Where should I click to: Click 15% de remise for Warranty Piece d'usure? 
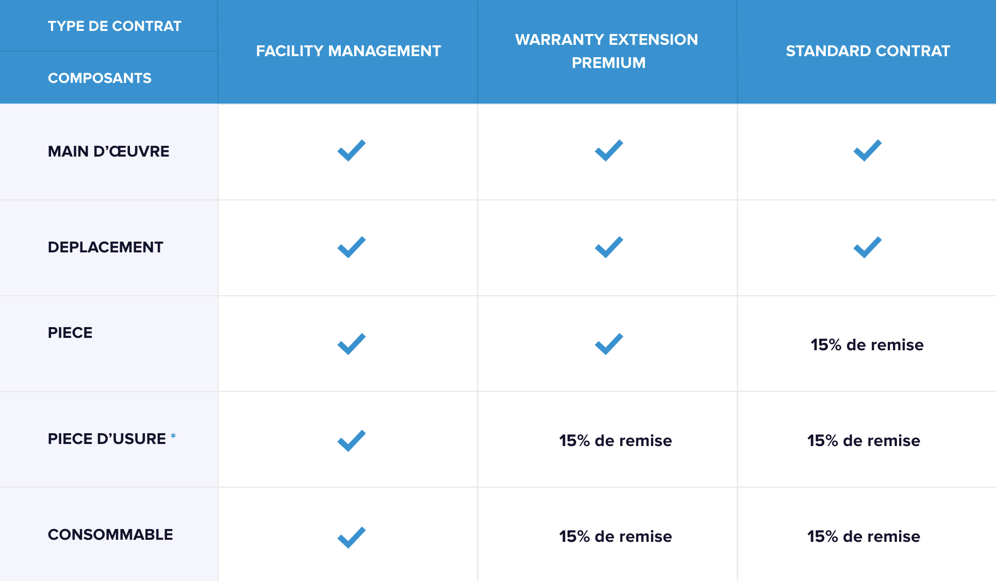[x=616, y=440]
